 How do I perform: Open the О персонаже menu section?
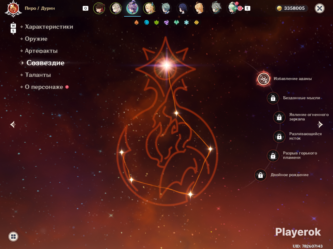(44, 87)
